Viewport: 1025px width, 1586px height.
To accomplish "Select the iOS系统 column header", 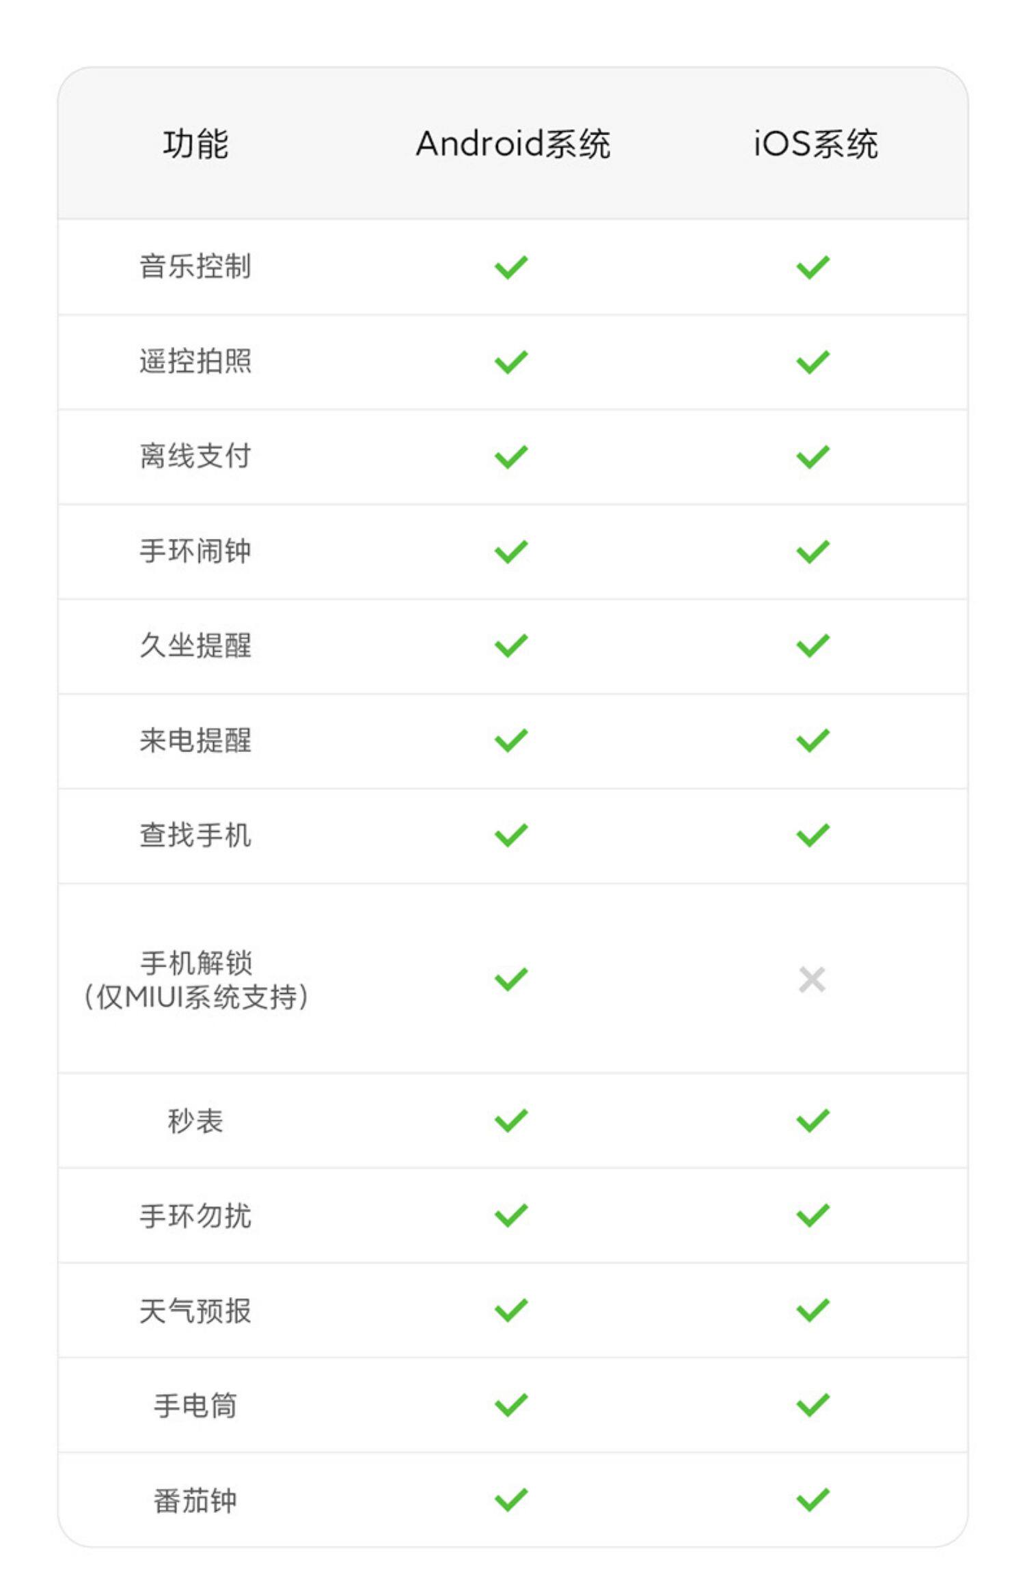I will [x=815, y=144].
